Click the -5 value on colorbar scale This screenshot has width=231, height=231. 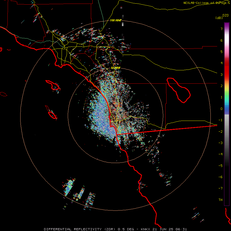(220, 166)
